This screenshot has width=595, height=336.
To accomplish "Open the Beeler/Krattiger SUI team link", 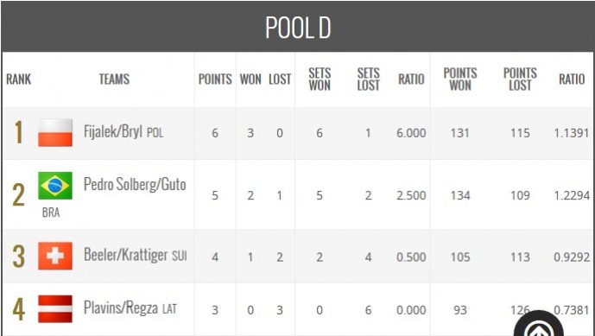I will (x=135, y=255).
